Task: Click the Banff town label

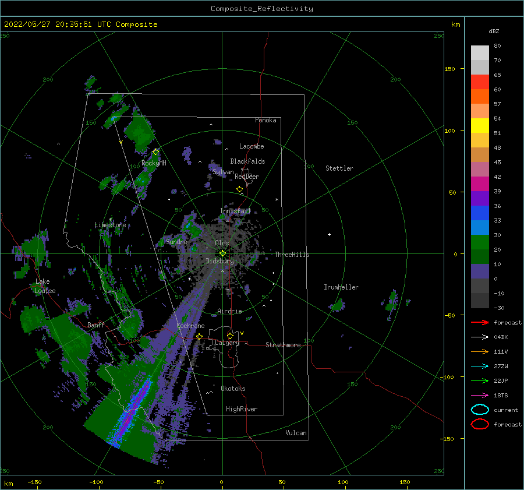Action: (96, 325)
